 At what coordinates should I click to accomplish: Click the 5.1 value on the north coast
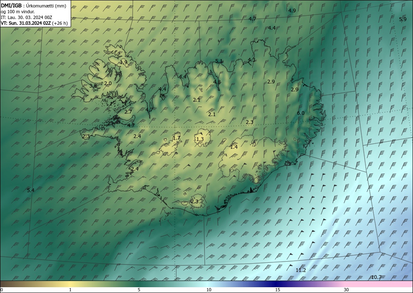click(x=219, y=61)
